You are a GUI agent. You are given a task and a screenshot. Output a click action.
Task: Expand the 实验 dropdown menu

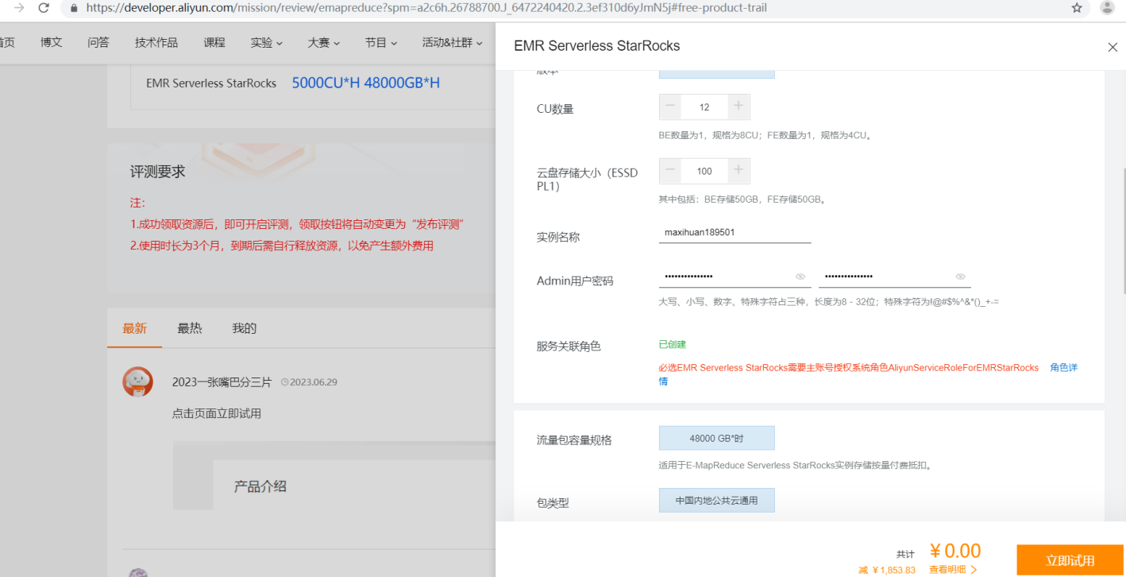point(266,43)
